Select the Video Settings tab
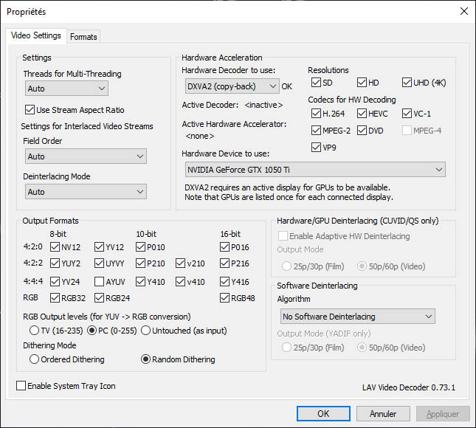 coord(36,35)
